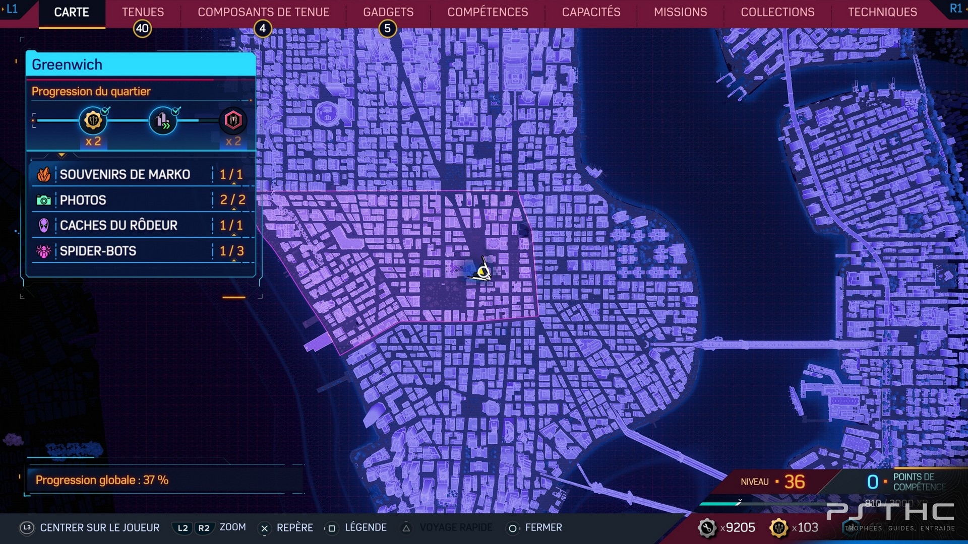Click REPÈRE to place a marker

(x=295, y=527)
